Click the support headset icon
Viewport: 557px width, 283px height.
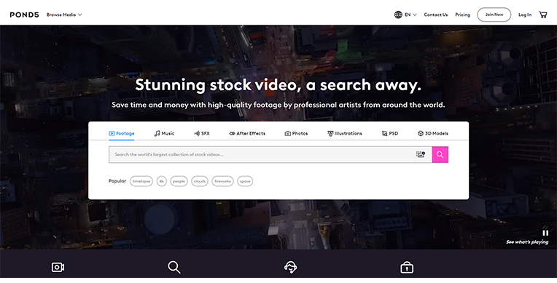pos(291,267)
